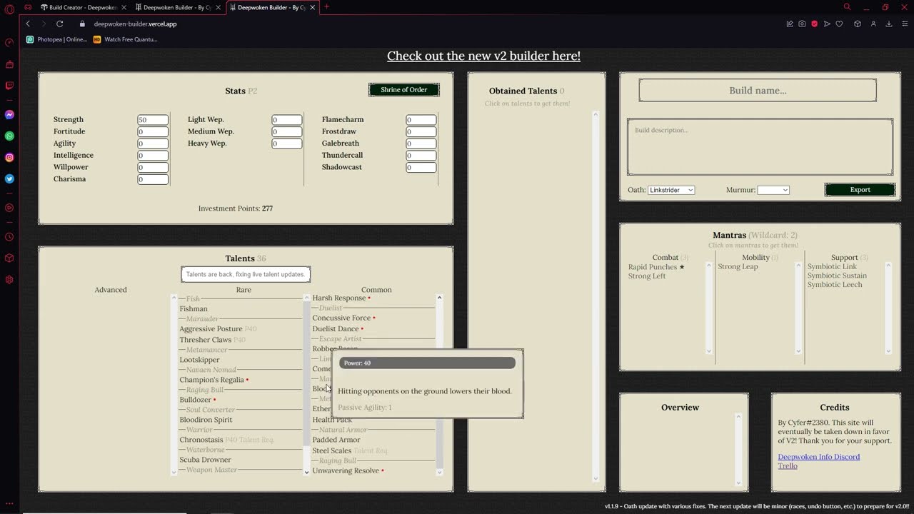Open Photopea bookmark
Screen dimensions: 914x514
coord(56,39)
